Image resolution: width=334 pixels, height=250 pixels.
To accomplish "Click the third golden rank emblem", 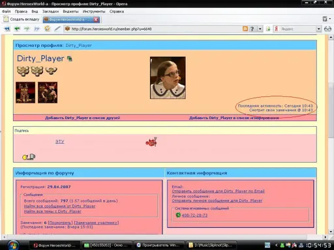I will 51,70.
